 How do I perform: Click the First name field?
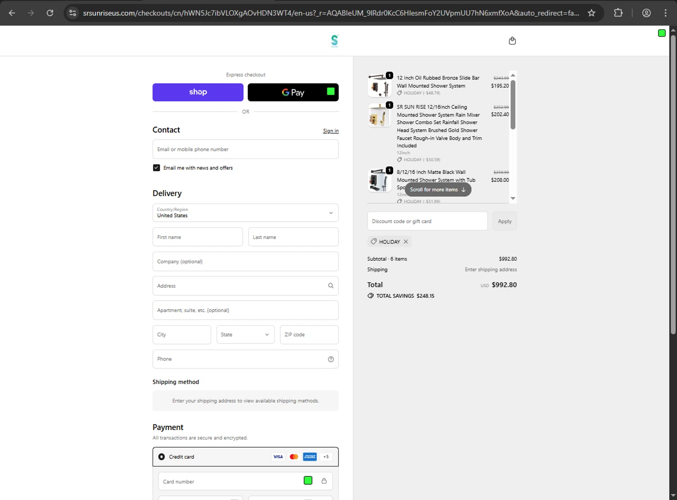(198, 237)
